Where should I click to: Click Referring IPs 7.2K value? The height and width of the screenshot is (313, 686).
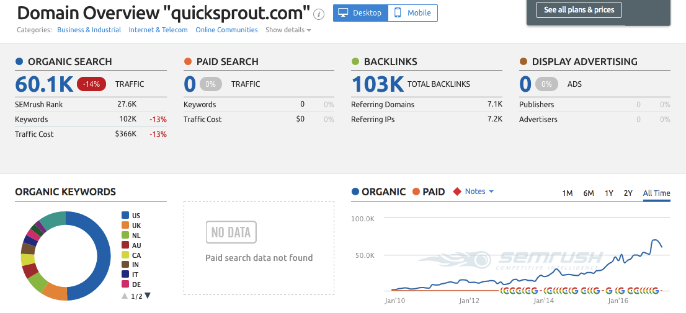click(x=495, y=119)
